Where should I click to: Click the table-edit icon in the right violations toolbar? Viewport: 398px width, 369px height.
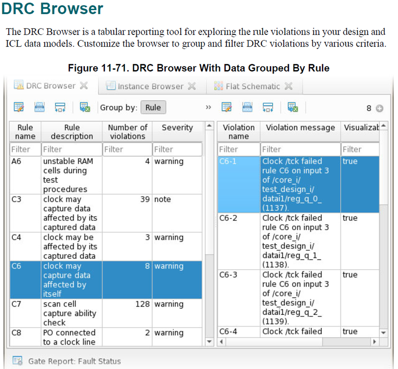tap(226, 107)
